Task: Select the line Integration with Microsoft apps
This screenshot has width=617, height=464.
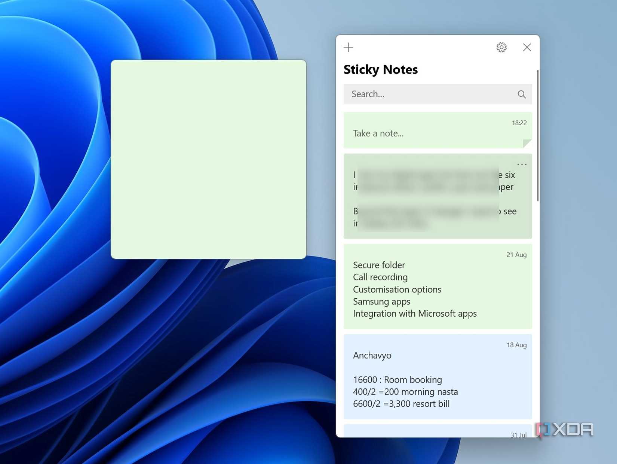Action: click(x=414, y=314)
